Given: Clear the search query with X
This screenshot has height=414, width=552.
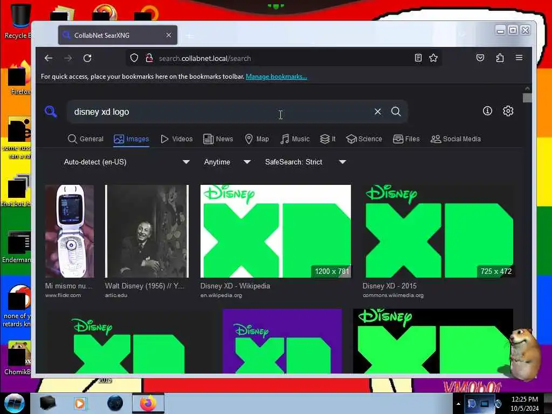Looking at the screenshot, I should click(378, 112).
